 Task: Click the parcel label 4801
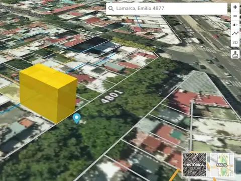pyautogui.click(x=112, y=97)
